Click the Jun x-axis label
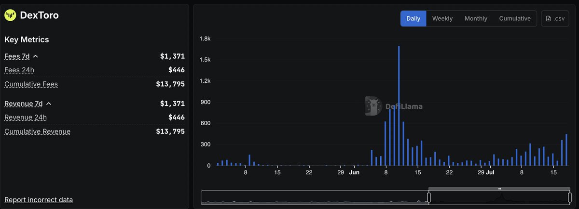Image resolution: width=579 pixels, height=209 pixels. [354, 172]
